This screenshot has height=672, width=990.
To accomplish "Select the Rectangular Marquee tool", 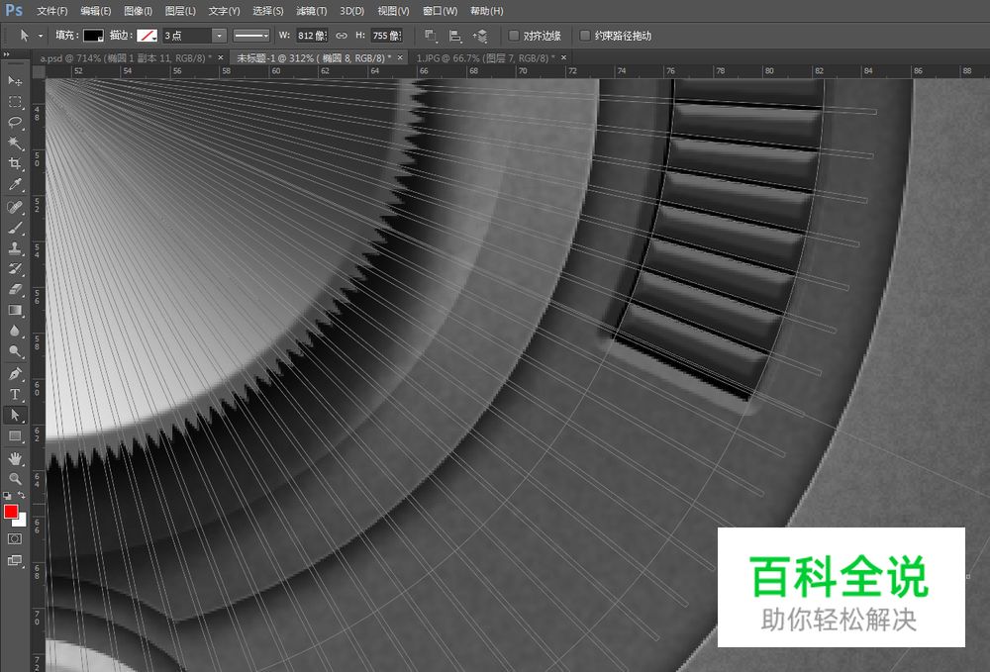I will point(15,102).
